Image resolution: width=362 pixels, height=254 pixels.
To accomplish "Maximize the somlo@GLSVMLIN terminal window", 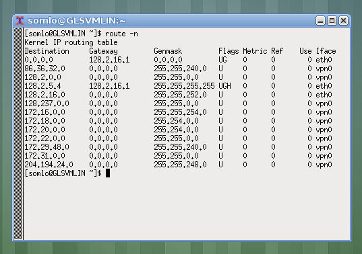I will [x=332, y=21].
